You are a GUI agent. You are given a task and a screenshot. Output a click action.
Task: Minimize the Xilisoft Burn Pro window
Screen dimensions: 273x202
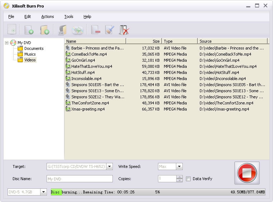pyautogui.click(x=248, y=6)
